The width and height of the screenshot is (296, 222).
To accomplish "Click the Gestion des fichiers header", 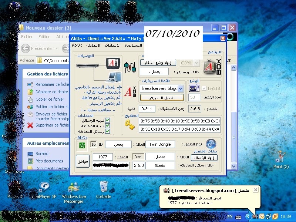I will (47, 74).
